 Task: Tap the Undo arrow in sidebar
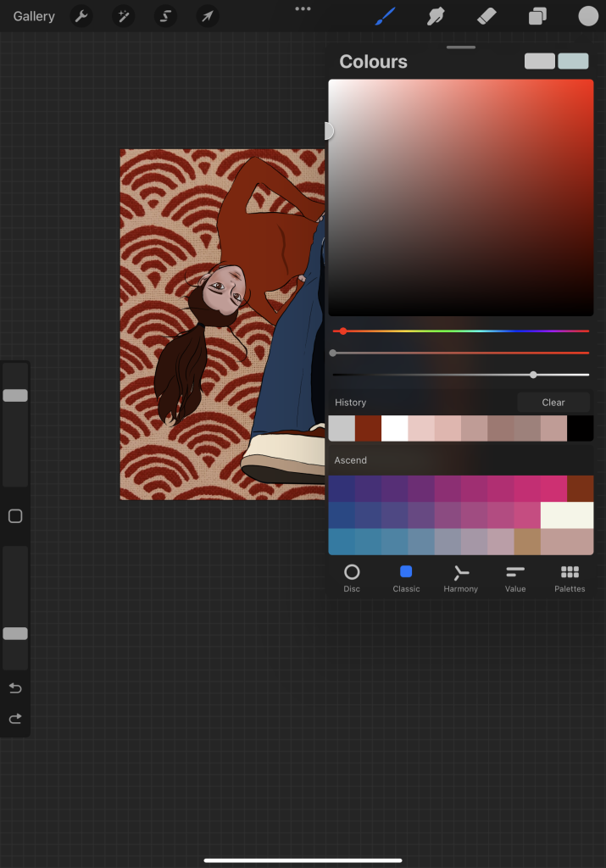pos(15,688)
